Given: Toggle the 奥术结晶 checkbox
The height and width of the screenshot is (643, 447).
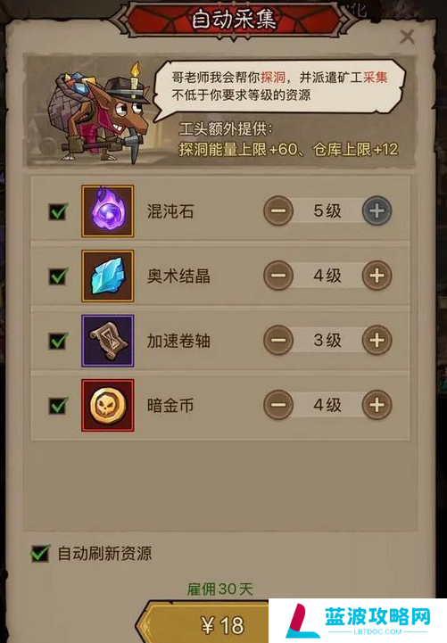Looking at the screenshot, I should pos(58,276).
